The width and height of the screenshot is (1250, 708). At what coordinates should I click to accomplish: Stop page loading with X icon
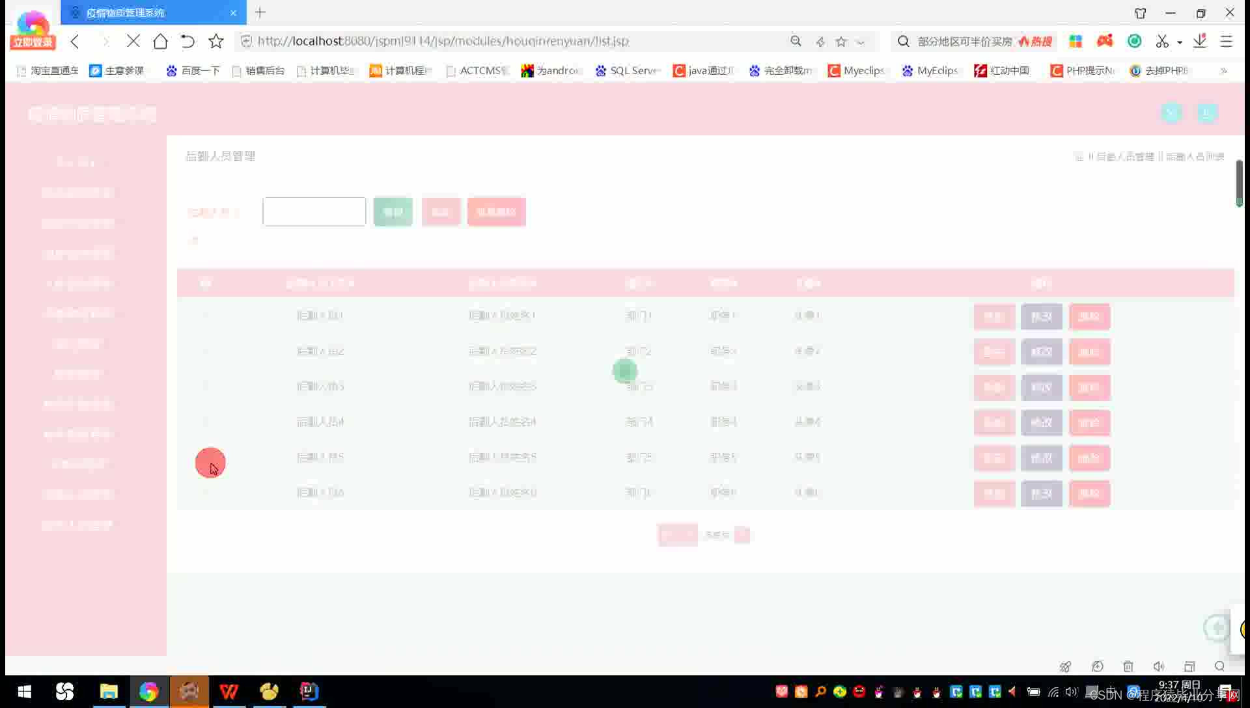point(133,41)
